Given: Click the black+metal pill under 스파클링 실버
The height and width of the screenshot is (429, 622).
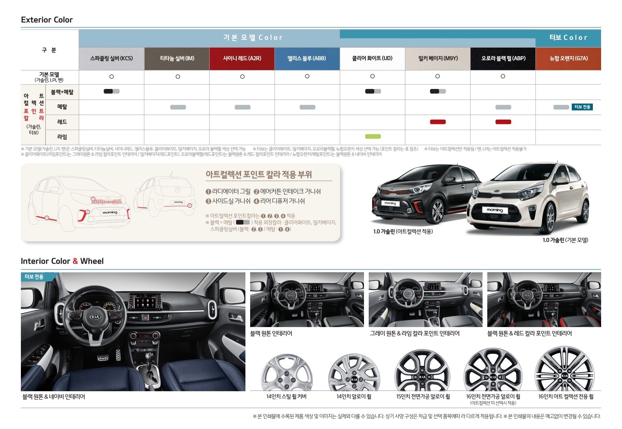Looking at the screenshot, I should (111, 91).
